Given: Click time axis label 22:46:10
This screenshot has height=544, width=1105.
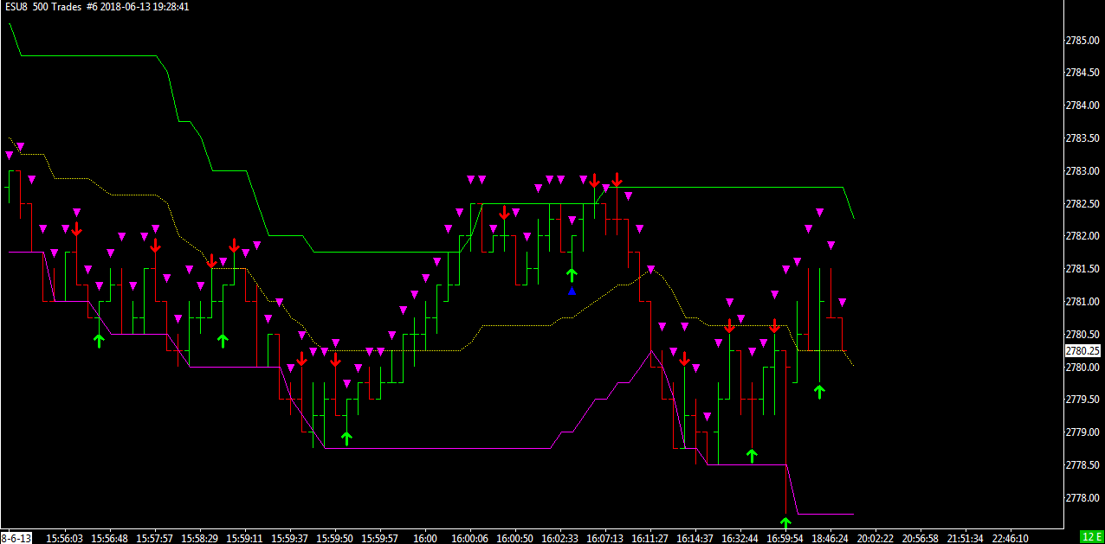Looking at the screenshot, I should [1010, 538].
